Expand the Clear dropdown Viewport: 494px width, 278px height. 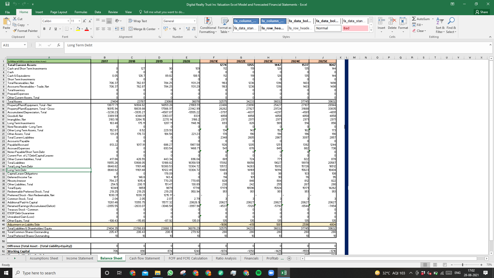coord(425,31)
